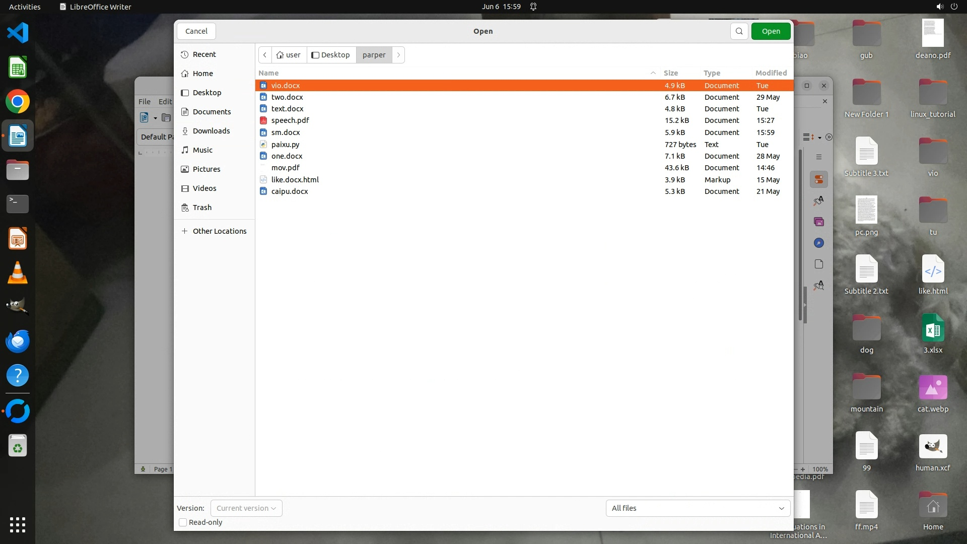Sort files by the Size column header
This screenshot has height=544, width=967.
[670, 73]
